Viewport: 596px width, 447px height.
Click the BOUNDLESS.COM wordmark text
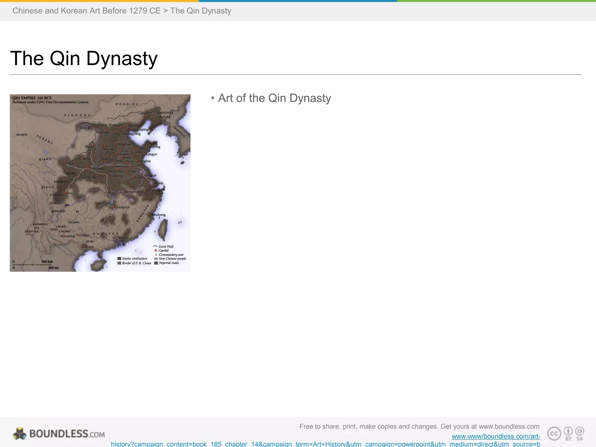(67, 434)
